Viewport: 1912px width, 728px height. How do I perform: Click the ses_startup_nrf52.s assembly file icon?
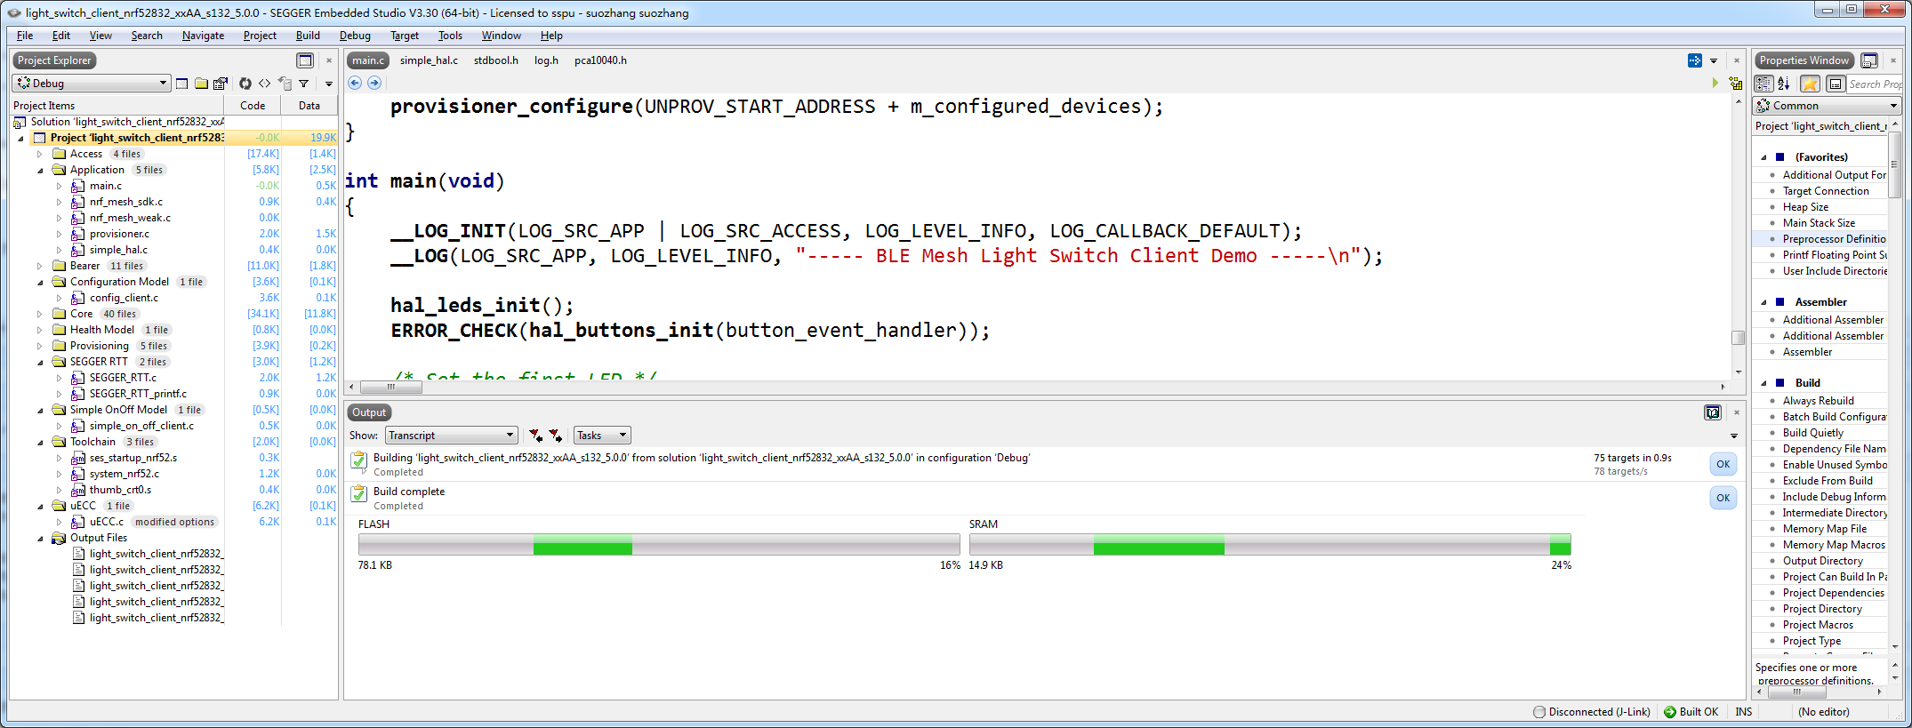click(x=78, y=458)
